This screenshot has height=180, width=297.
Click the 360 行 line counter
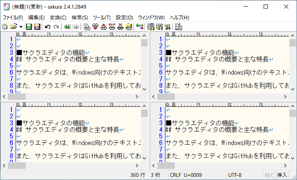point(137,175)
